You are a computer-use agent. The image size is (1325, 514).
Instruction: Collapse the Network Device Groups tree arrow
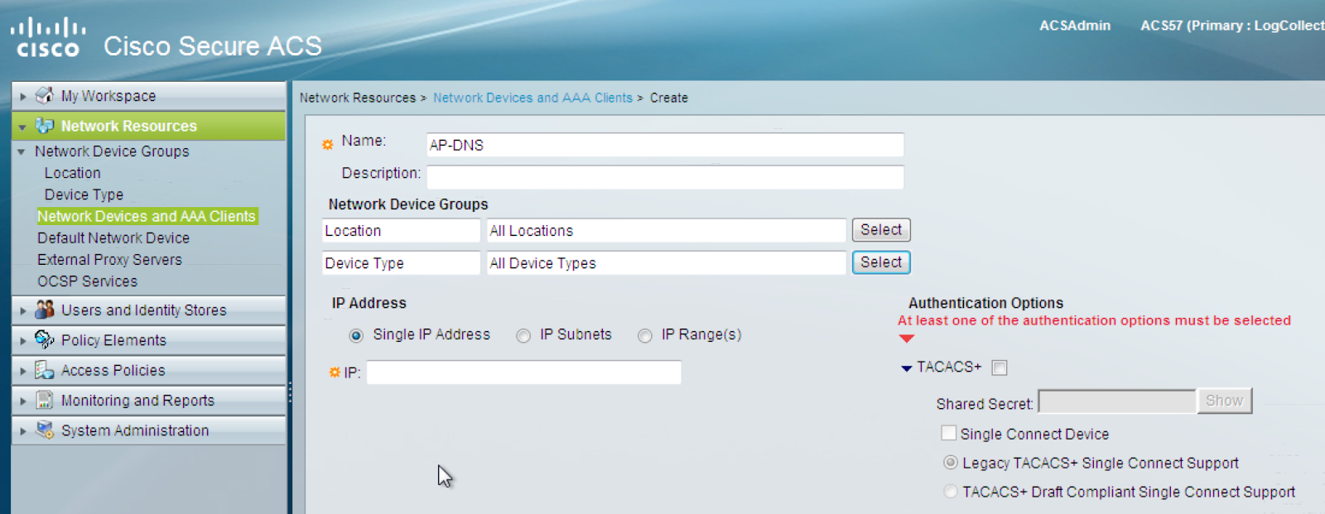tap(22, 151)
